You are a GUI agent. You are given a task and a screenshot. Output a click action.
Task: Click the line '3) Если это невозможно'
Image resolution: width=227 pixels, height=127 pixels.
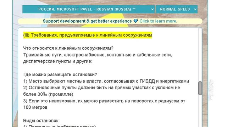pos(104,101)
